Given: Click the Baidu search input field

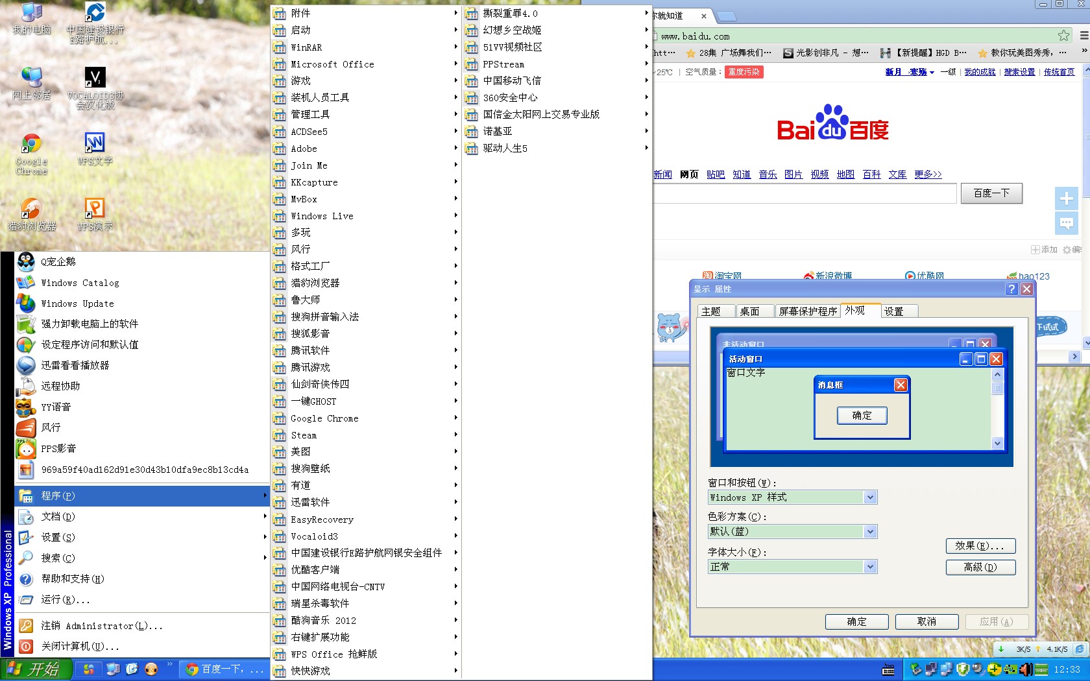Looking at the screenshot, I should [805, 193].
